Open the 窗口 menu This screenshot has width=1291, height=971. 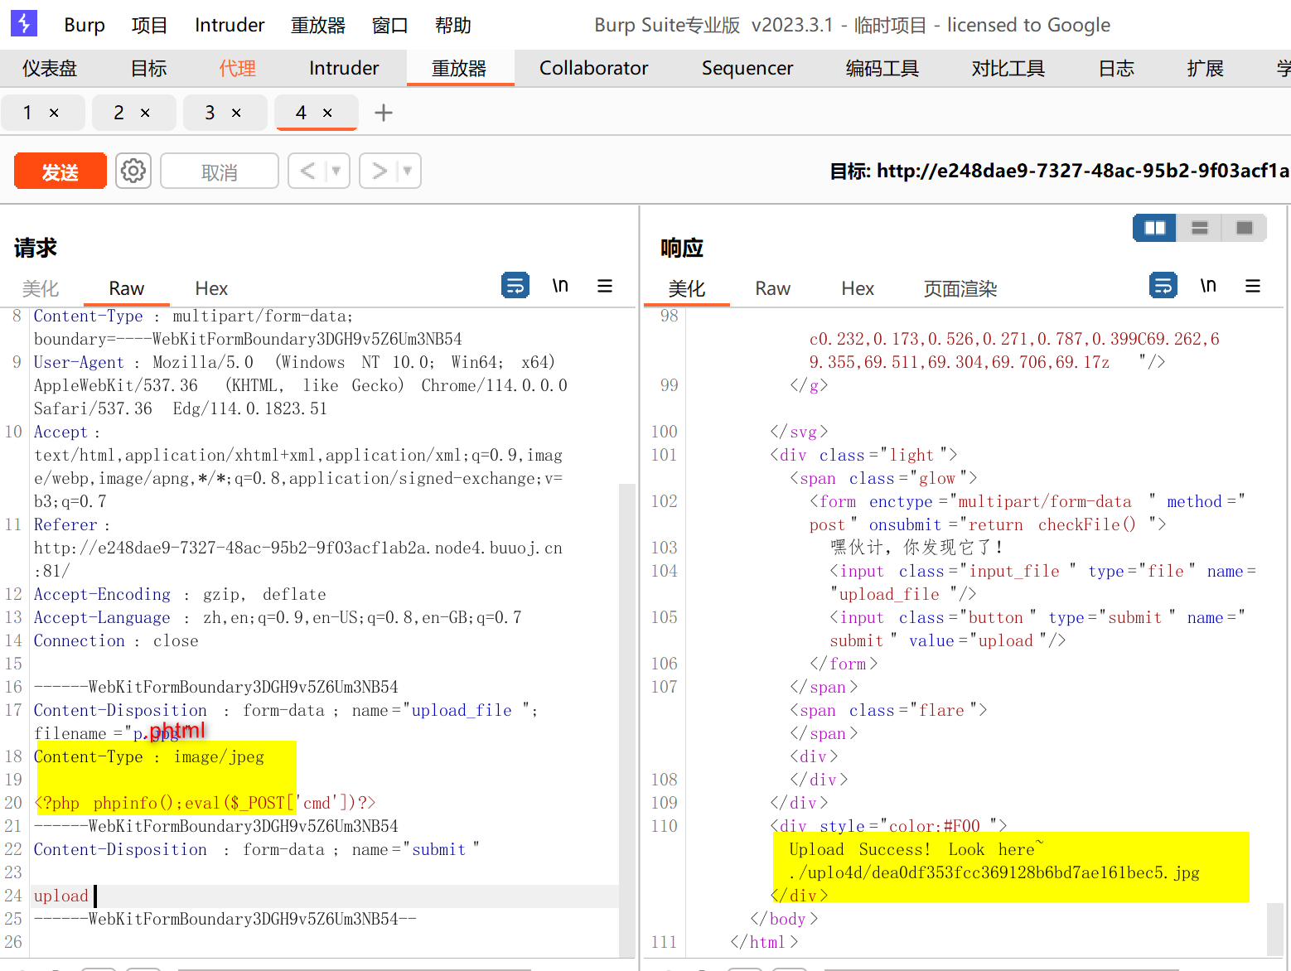389,25
